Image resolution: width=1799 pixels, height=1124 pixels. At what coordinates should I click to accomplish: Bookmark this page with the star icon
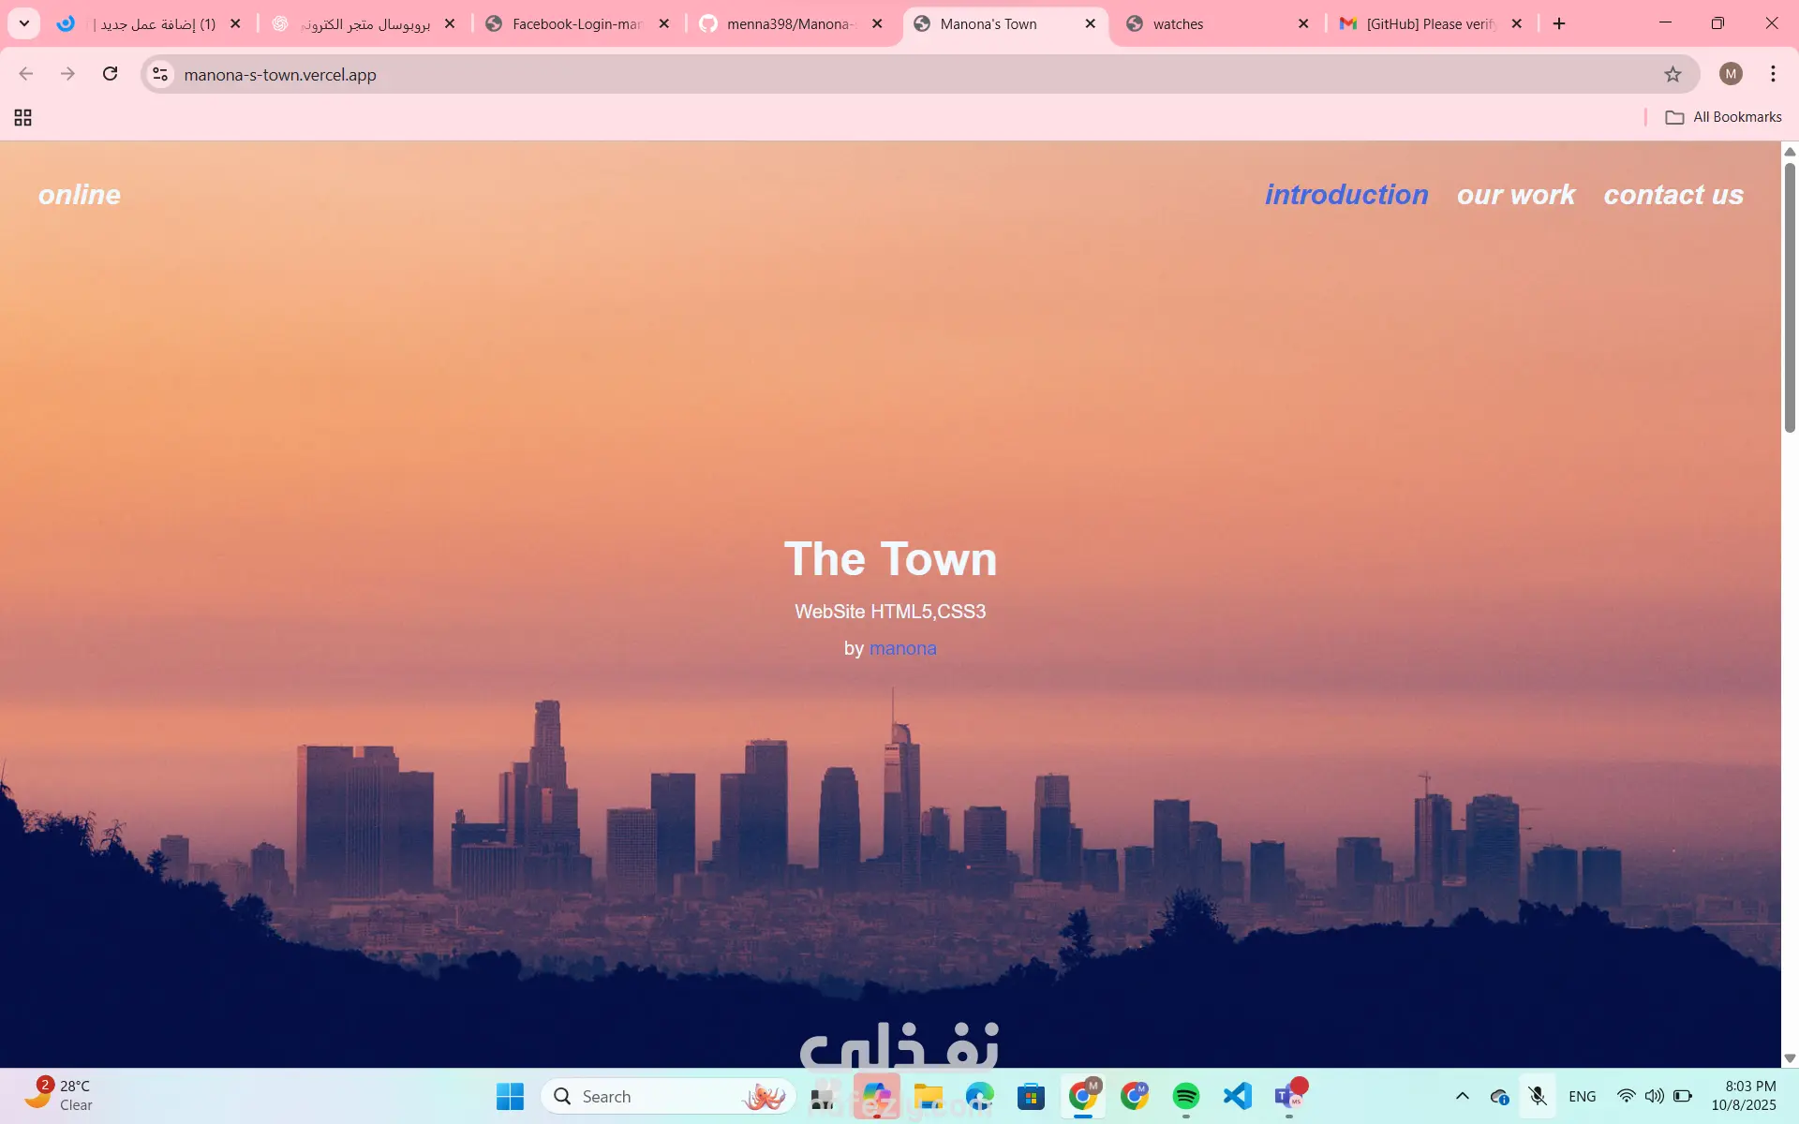(x=1673, y=74)
